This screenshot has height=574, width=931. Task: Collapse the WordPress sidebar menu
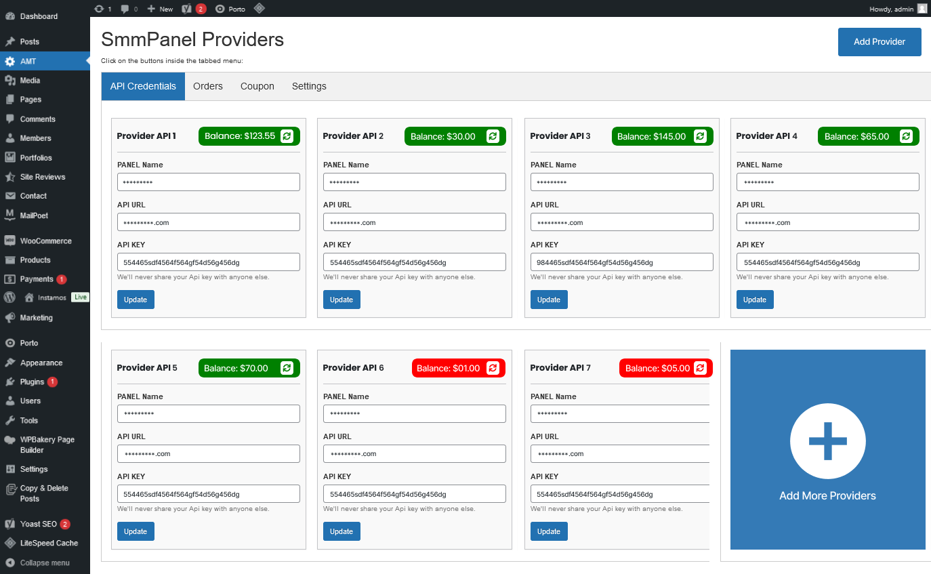click(x=44, y=562)
